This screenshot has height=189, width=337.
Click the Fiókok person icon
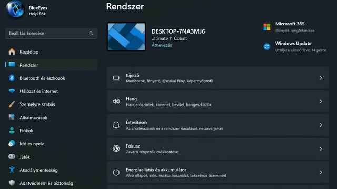(x=12, y=130)
